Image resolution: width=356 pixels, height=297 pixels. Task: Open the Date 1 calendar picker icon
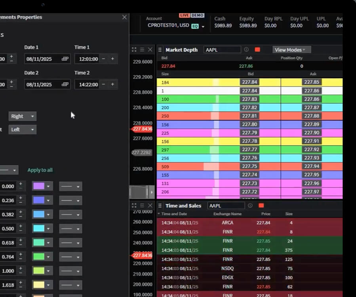pyautogui.click(x=65, y=59)
